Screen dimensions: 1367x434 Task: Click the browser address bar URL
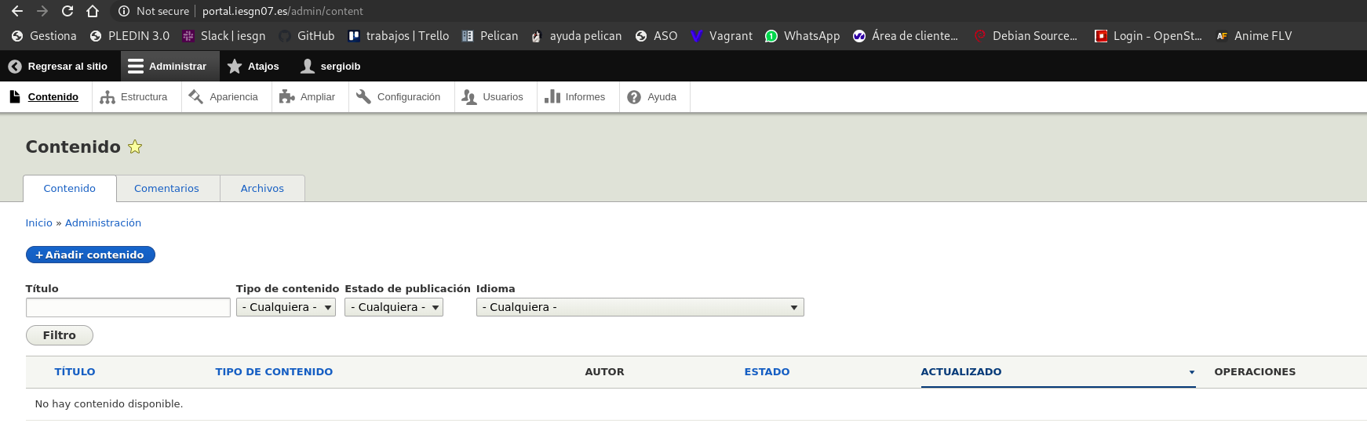point(283,11)
